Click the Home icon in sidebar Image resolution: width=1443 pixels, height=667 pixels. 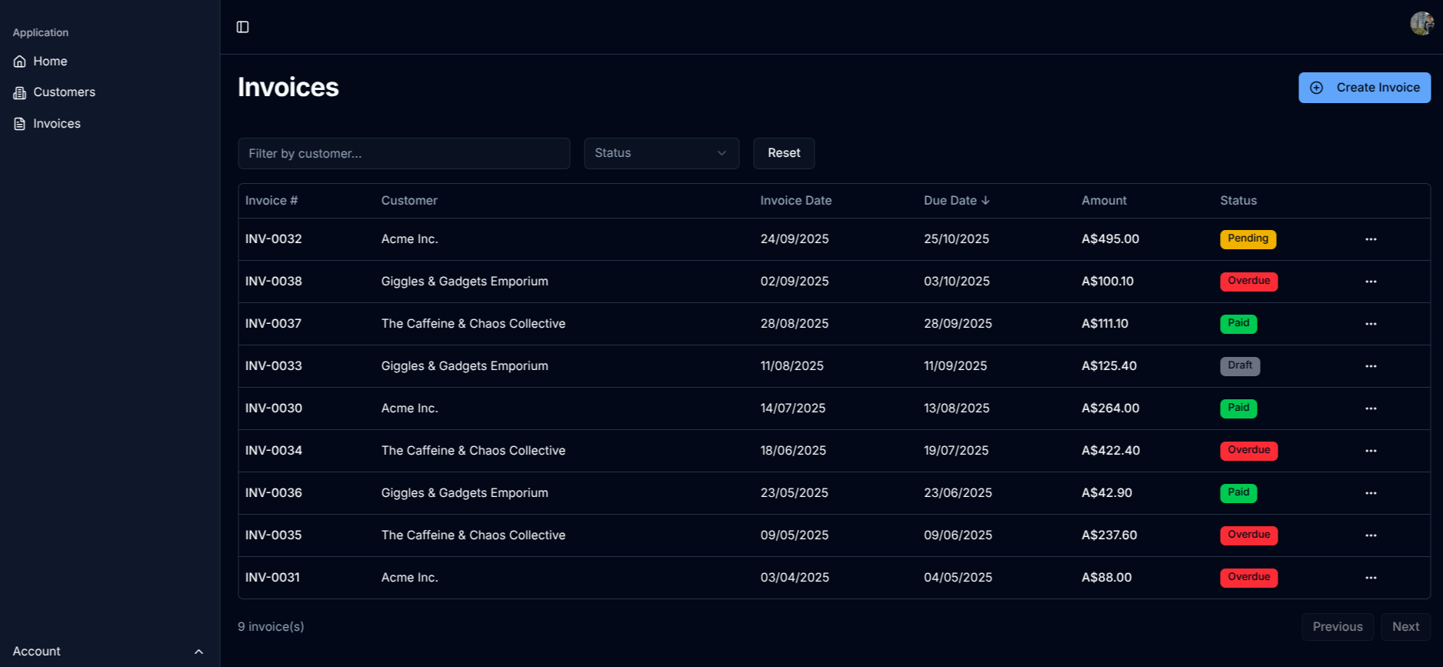click(20, 62)
